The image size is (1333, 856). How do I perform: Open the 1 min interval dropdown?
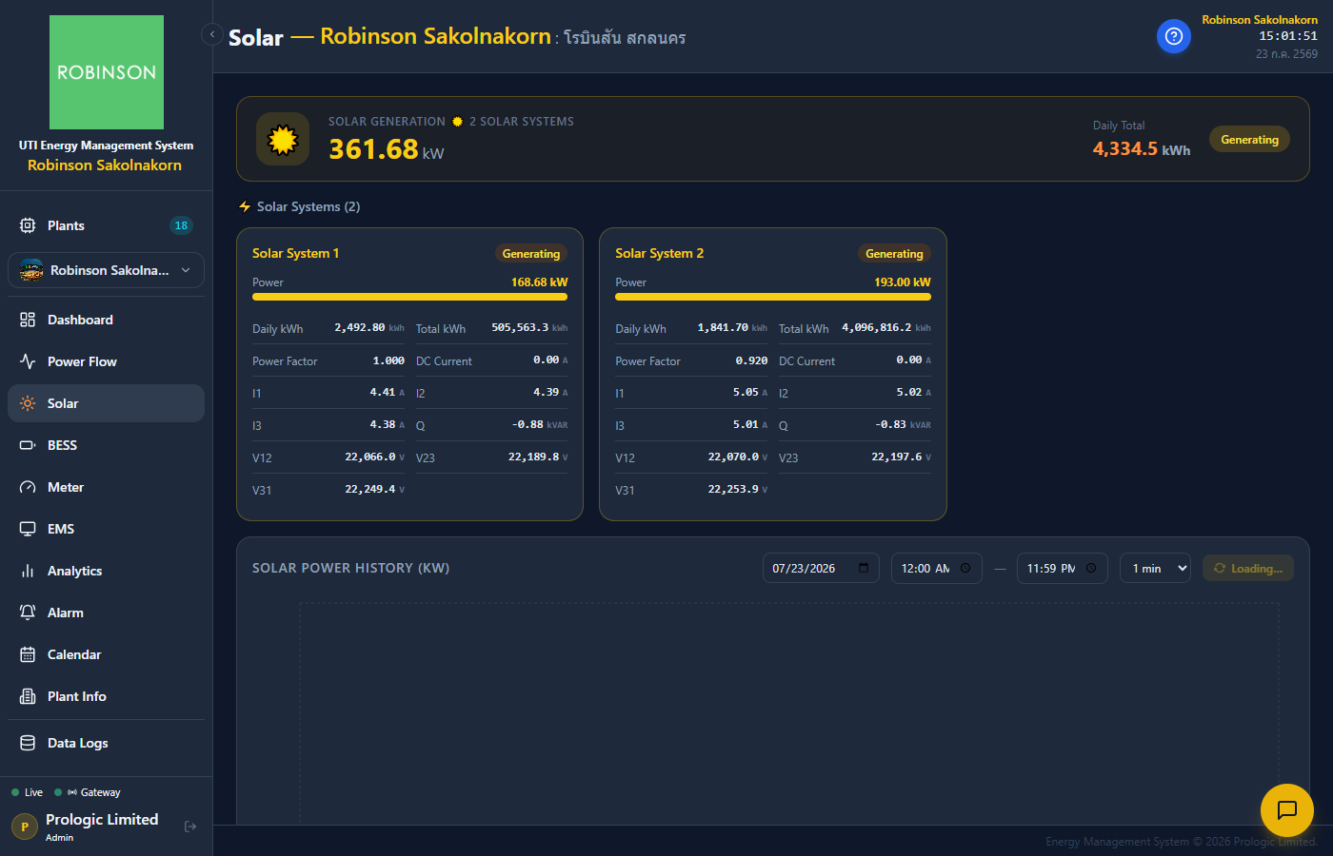(x=1155, y=568)
